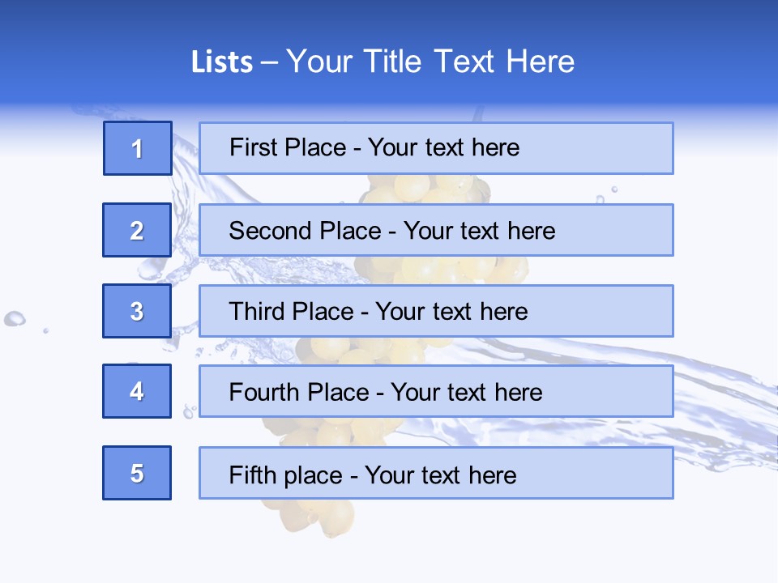The image size is (778, 583).
Task: Click the number 5 box
Action: pos(137,473)
